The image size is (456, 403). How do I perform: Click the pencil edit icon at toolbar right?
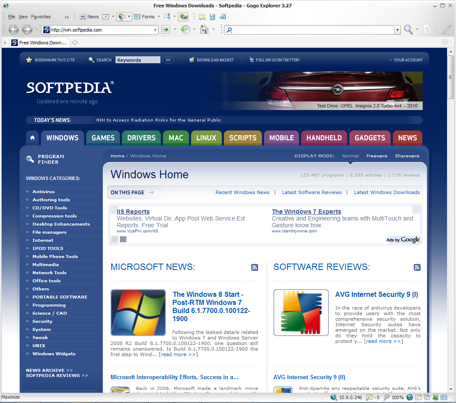[447, 29]
